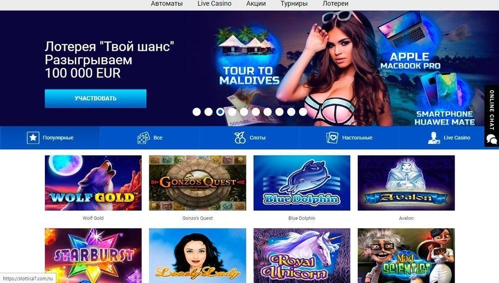Screen dimensions: 499x283
Task: Launch the Wolf Gold game thumbnail
Action: coord(93,183)
